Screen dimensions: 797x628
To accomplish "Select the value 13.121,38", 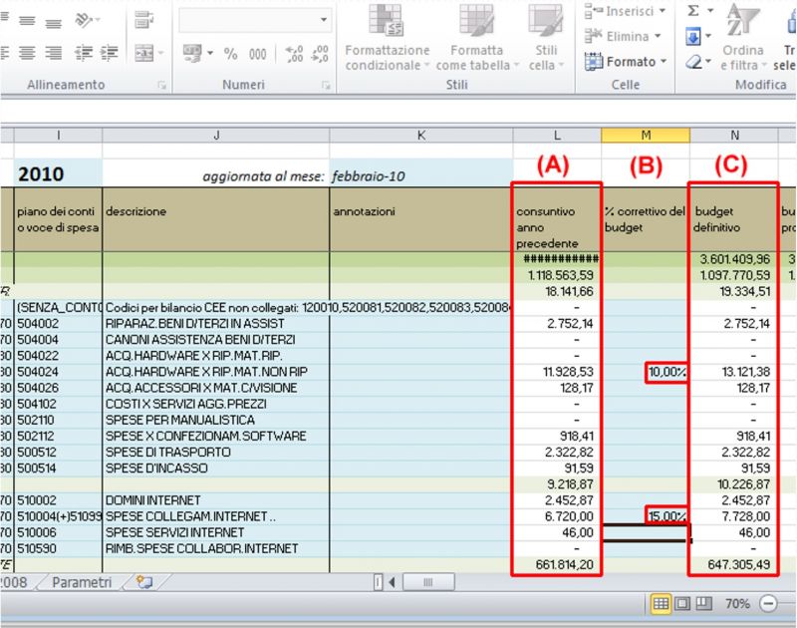I will click(x=734, y=372).
